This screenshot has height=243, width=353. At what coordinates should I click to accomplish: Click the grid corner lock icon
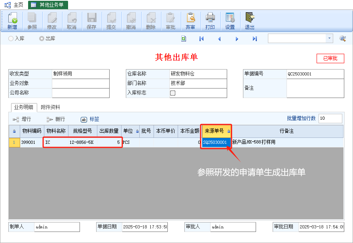(x=14, y=131)
